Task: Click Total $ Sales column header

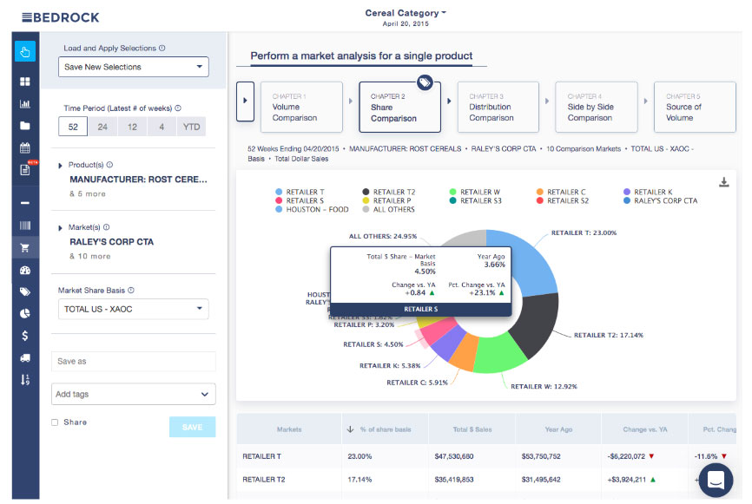Action: tap(472, 429)
